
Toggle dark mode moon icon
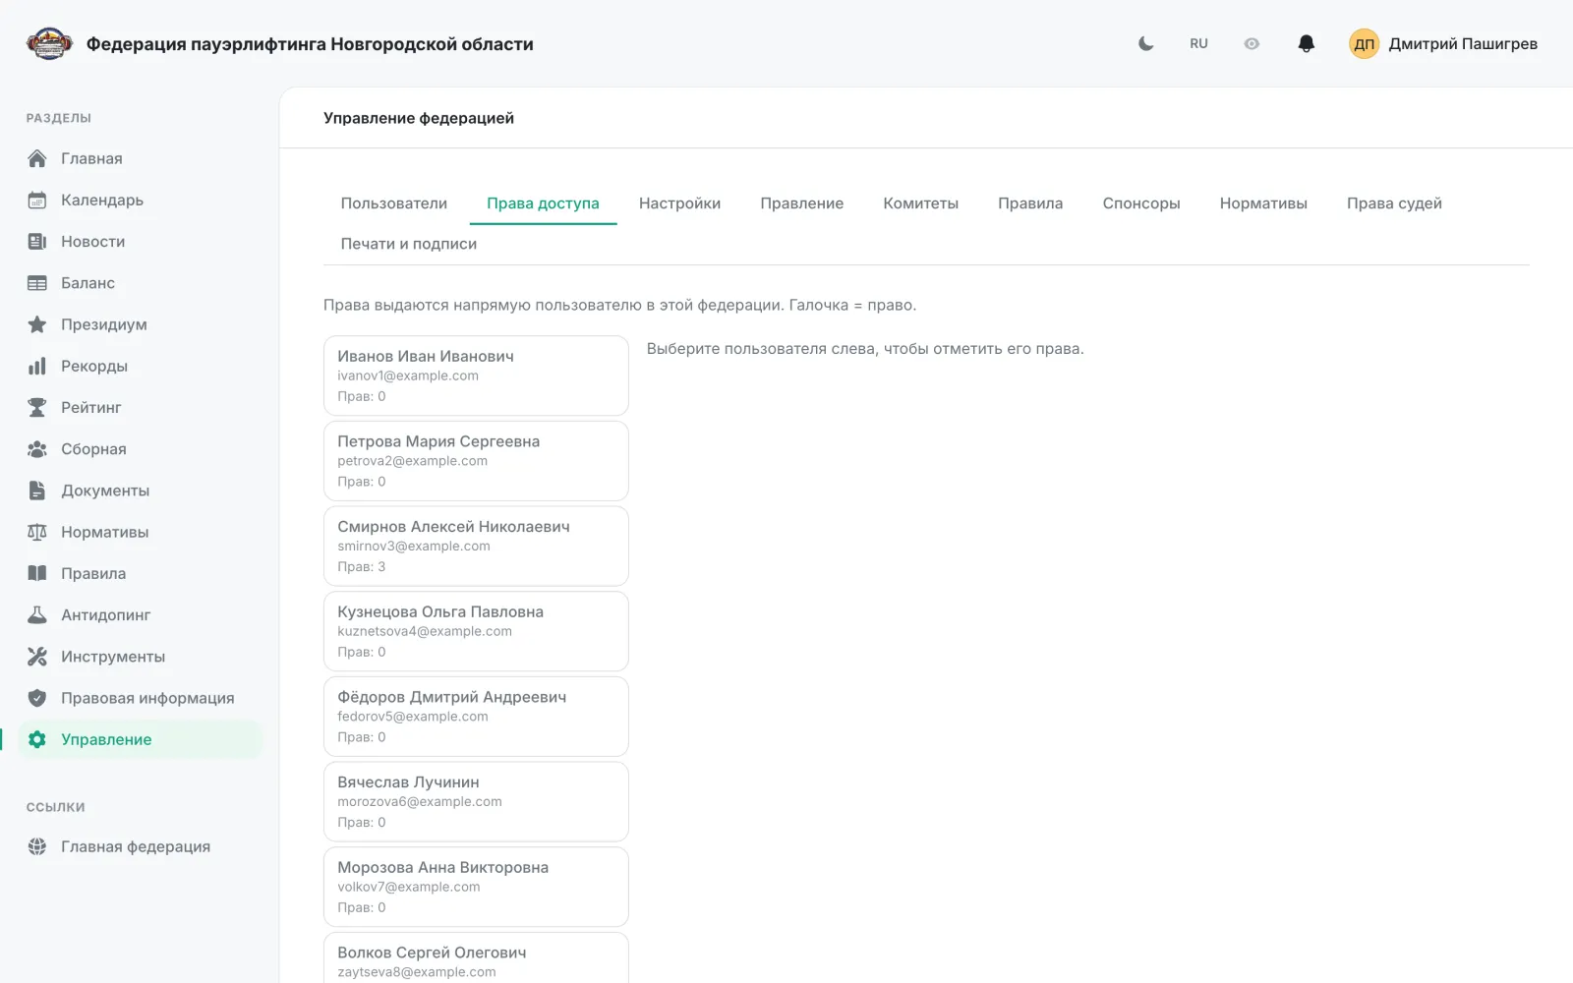tap(1145, 43)
